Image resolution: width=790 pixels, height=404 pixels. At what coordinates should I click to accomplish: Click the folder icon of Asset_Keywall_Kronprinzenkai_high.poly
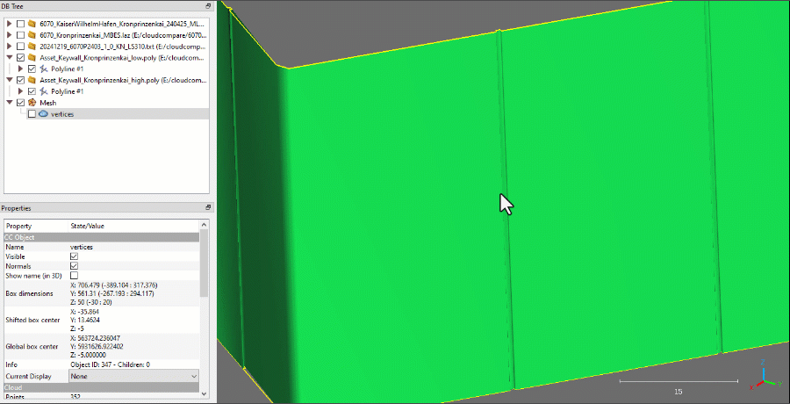(32, 80)
